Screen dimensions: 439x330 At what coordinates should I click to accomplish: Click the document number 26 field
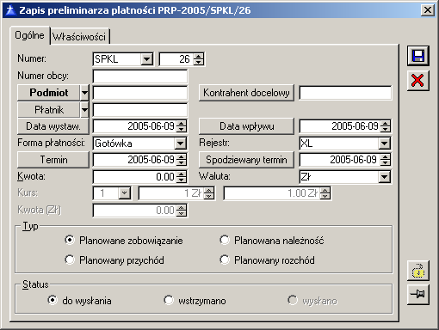point(176,59)
